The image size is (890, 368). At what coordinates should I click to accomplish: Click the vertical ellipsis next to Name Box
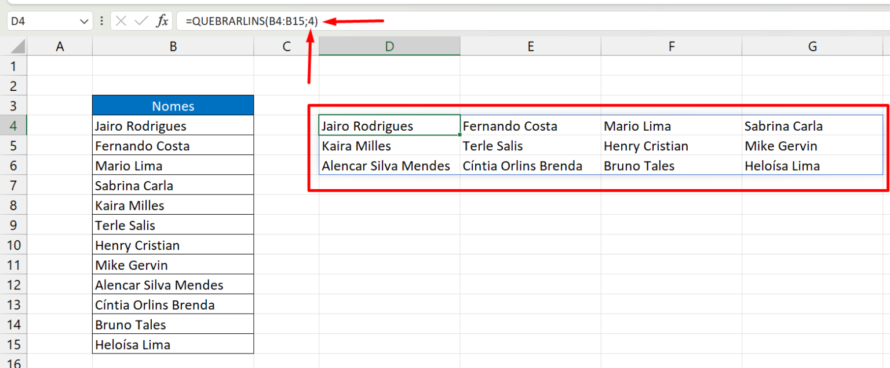(101, 21)
